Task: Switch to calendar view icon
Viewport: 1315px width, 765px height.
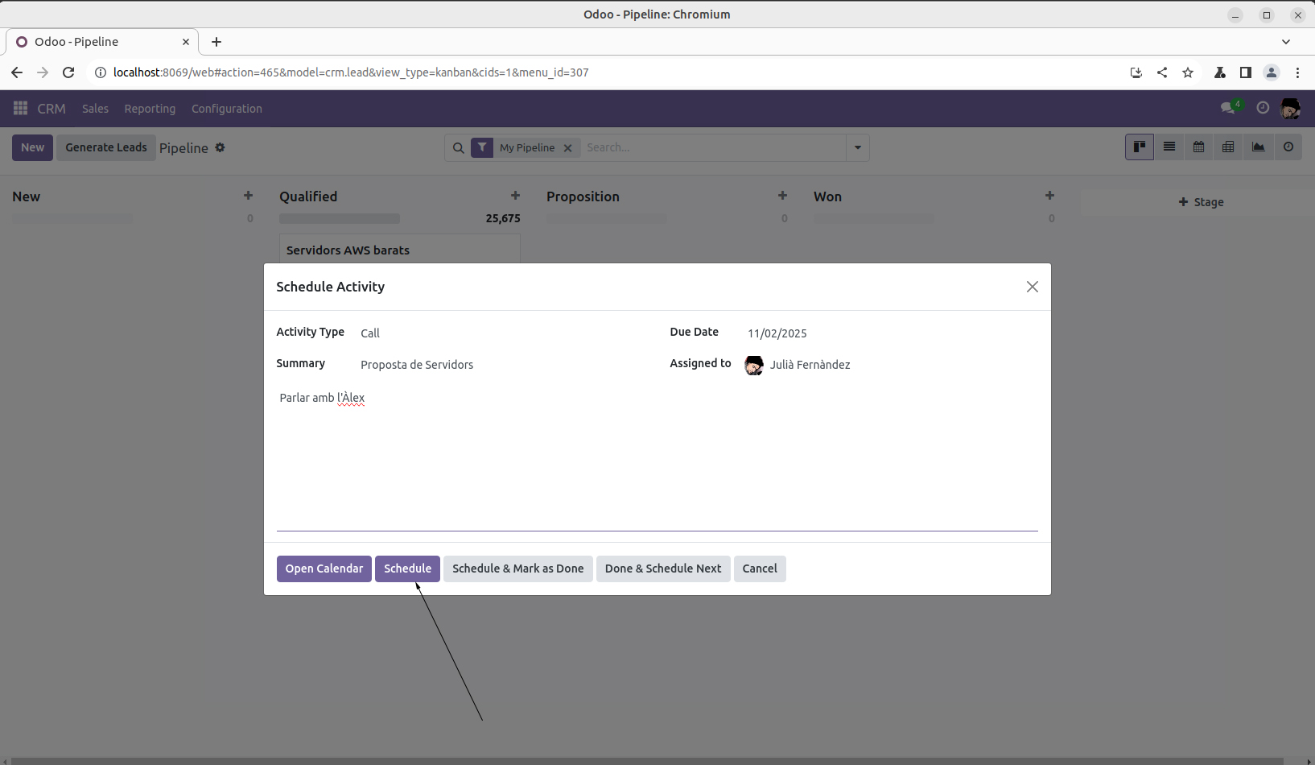Action: point(1198,147)
